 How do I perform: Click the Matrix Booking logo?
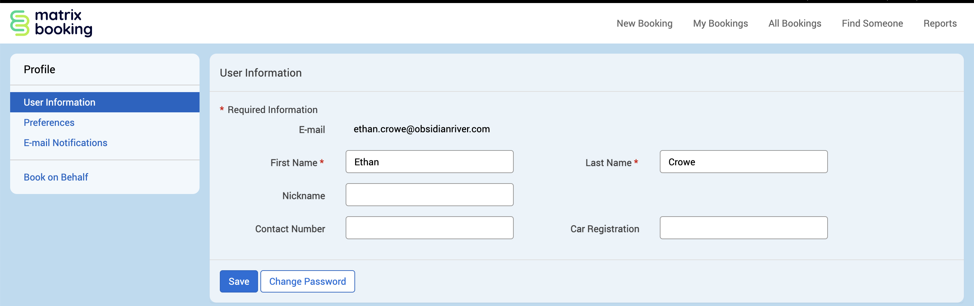click(x=51, y=23)
